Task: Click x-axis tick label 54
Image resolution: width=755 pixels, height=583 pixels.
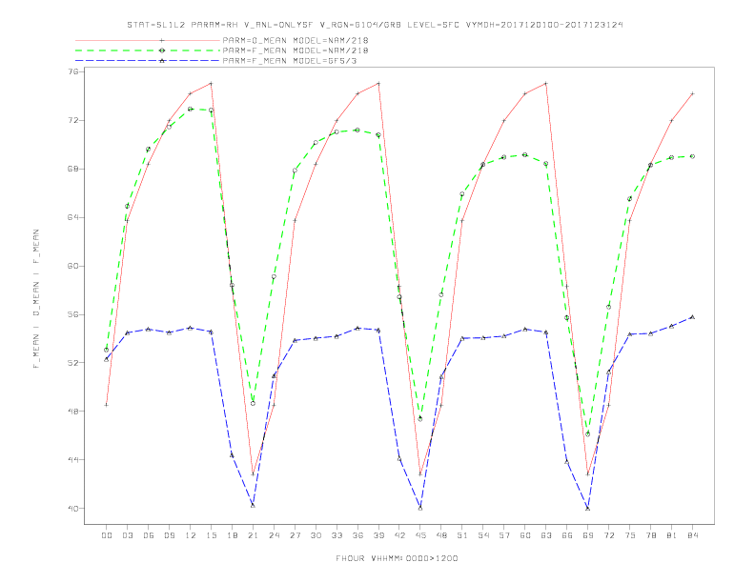Action: click(x=483, y=535)
